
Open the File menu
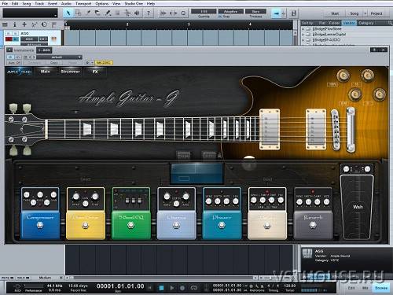coord(5,4)
